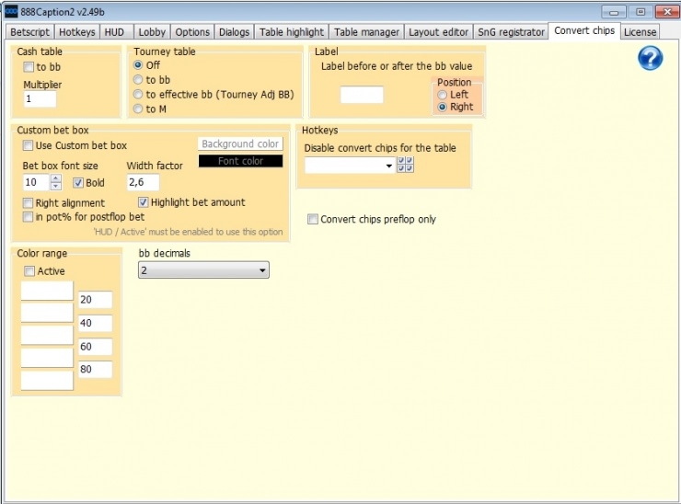Image resolution: width=681 pixels, height=504 pixels.
Task: Check 'Convert chips preflop only'
Action: tap(313, 219)
